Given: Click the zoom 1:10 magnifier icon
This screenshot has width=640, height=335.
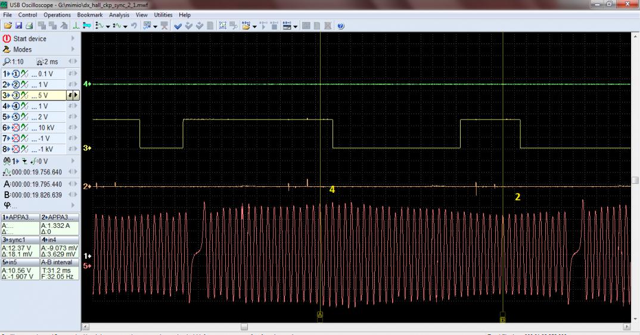Looking at the screenshot, I should pos(7,61).
